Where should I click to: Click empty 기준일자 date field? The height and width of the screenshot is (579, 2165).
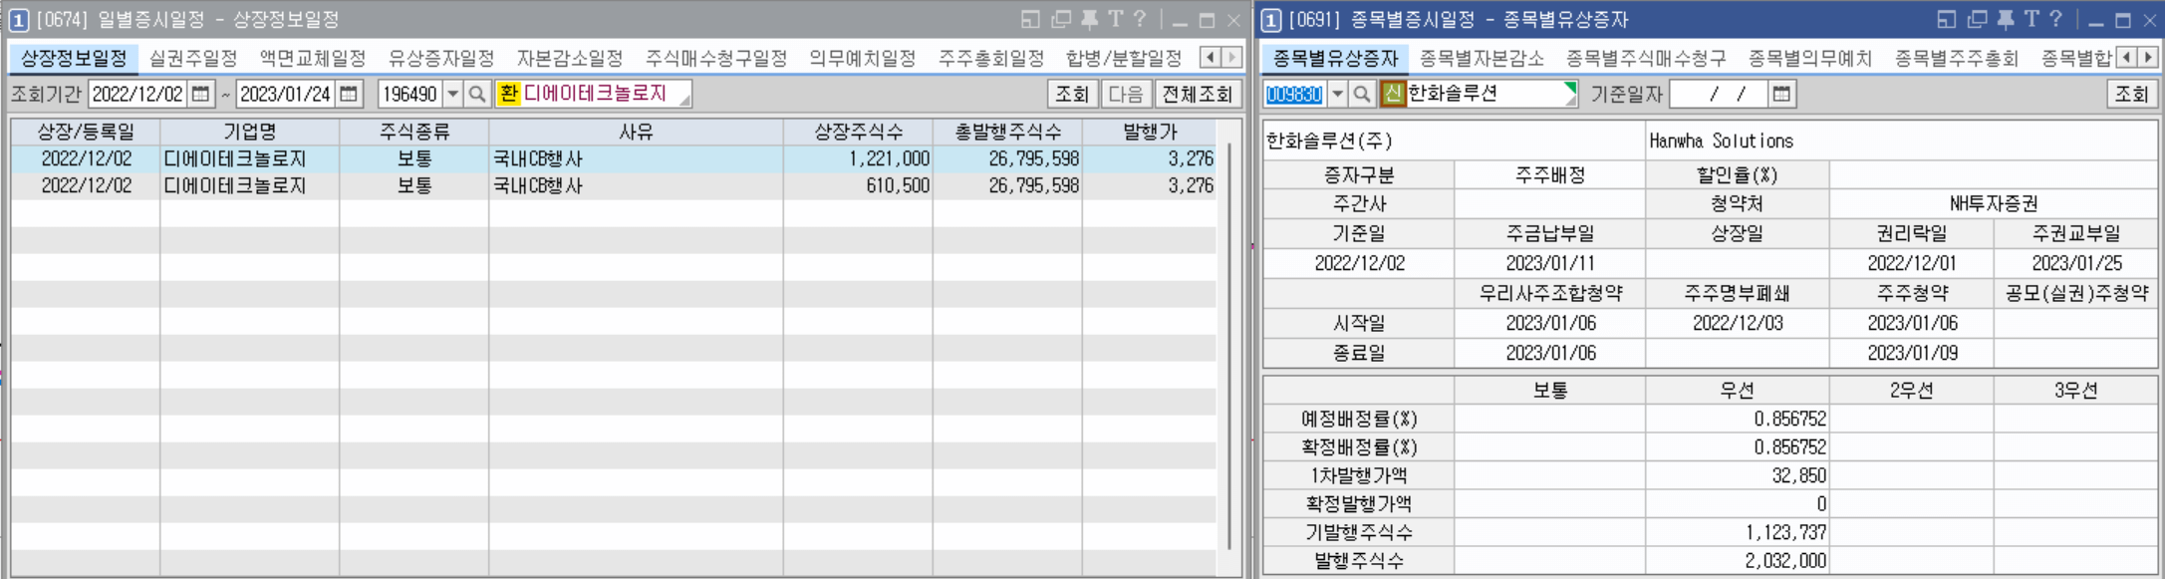click(x=1720, y=94)
